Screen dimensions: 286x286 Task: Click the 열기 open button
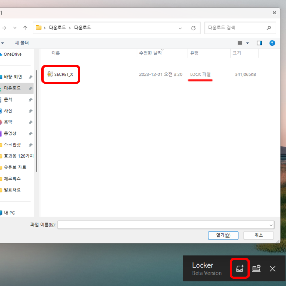pyautogui.click(x=223, y=235)
